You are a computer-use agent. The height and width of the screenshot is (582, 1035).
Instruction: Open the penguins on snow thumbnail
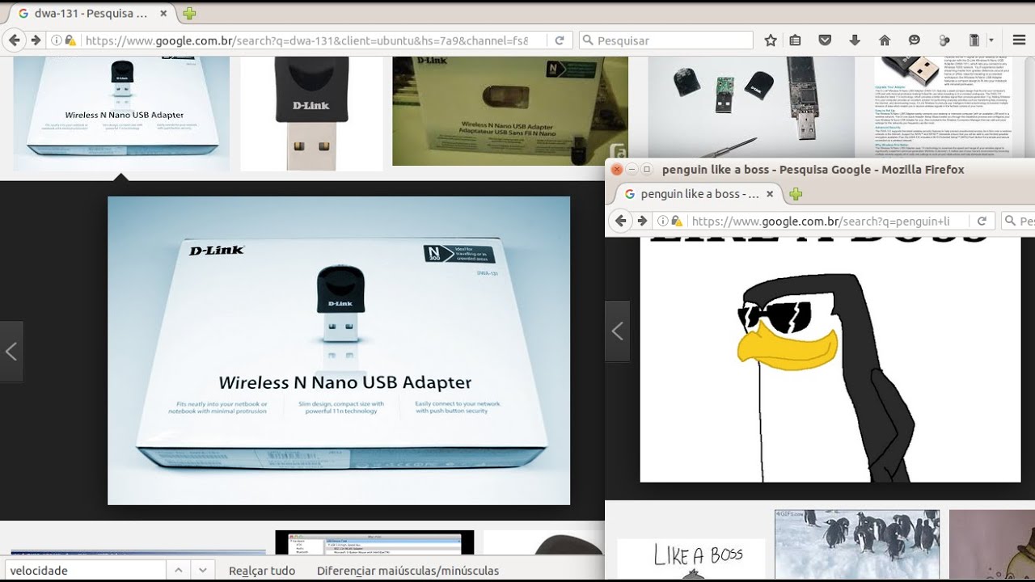(857, 544)
